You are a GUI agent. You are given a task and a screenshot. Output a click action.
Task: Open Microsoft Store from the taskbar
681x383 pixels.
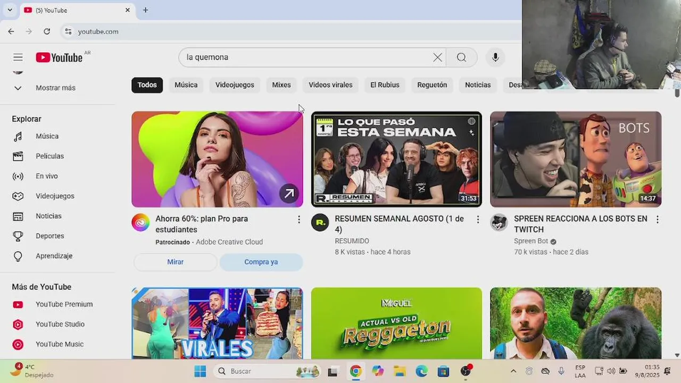(x=443, y=371)
